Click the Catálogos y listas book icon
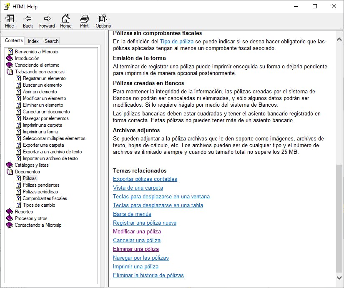This screenshot has height=288, width=344. coord(10,165)
